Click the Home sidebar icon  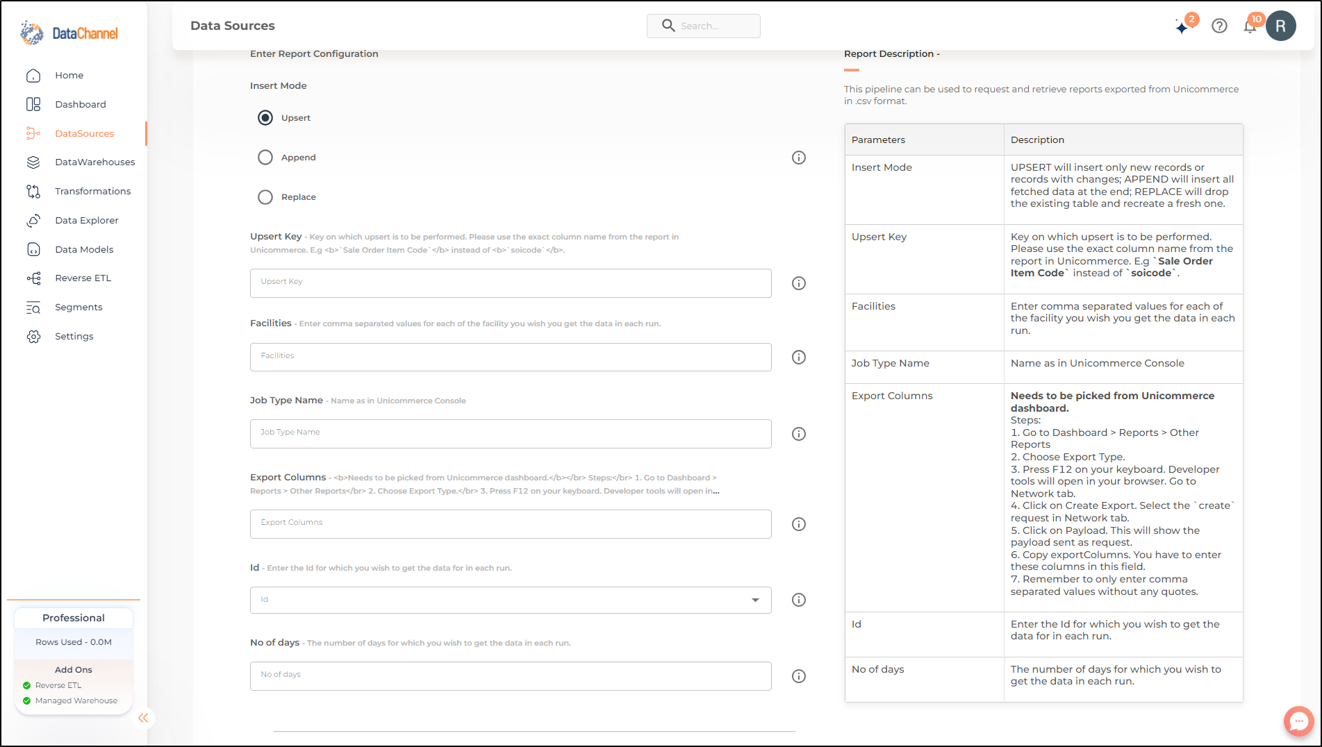[x=33, y=75]
